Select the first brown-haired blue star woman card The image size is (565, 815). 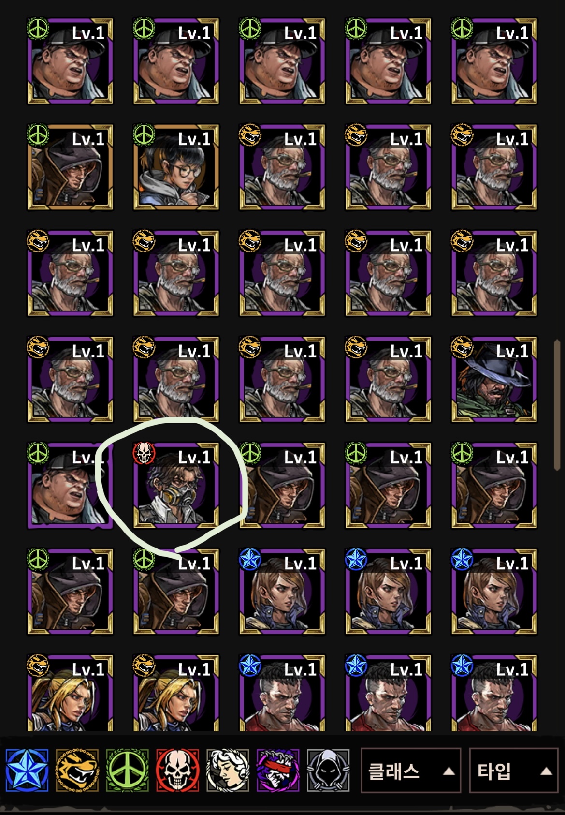[x=282, y=591]
